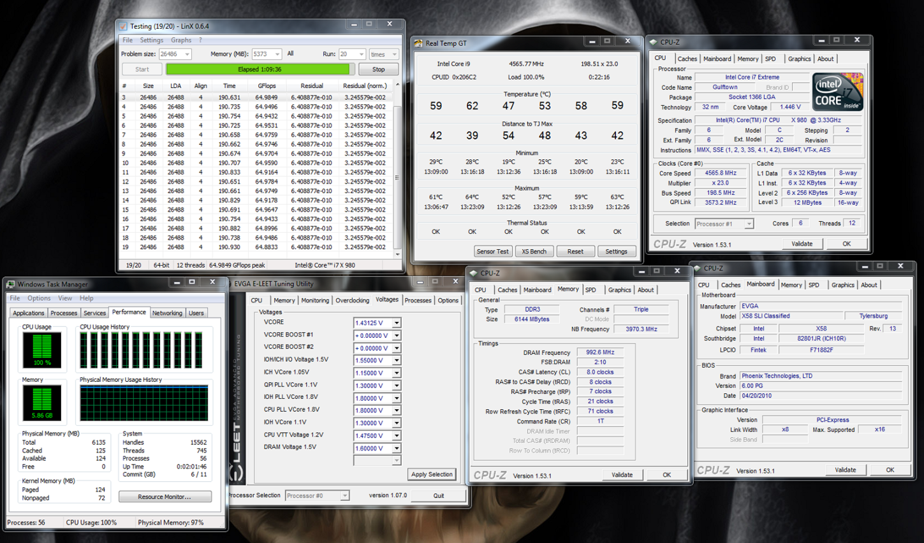Screen dimensions: 924x543
Task: Click the LinX title bar icon
Action: (123, 26)
